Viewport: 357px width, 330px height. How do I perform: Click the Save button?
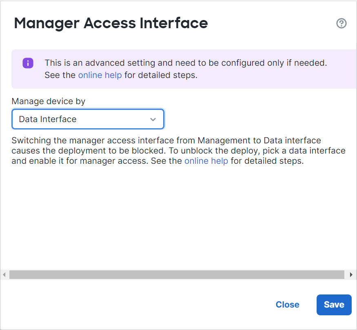point(334,305)
